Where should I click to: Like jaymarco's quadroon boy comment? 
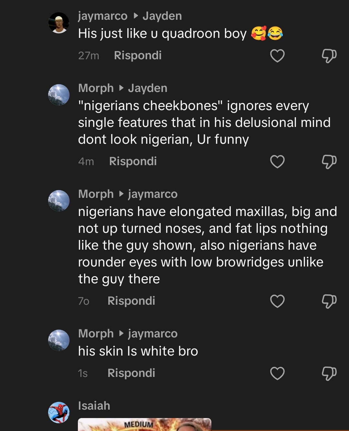[x=277, y=56]
